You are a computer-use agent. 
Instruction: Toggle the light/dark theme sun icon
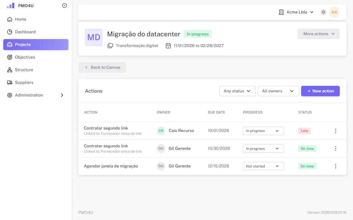(323, 12)
